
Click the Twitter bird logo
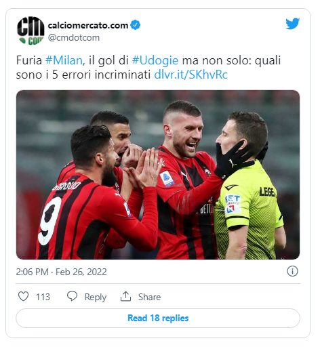[x=292, y=24]
